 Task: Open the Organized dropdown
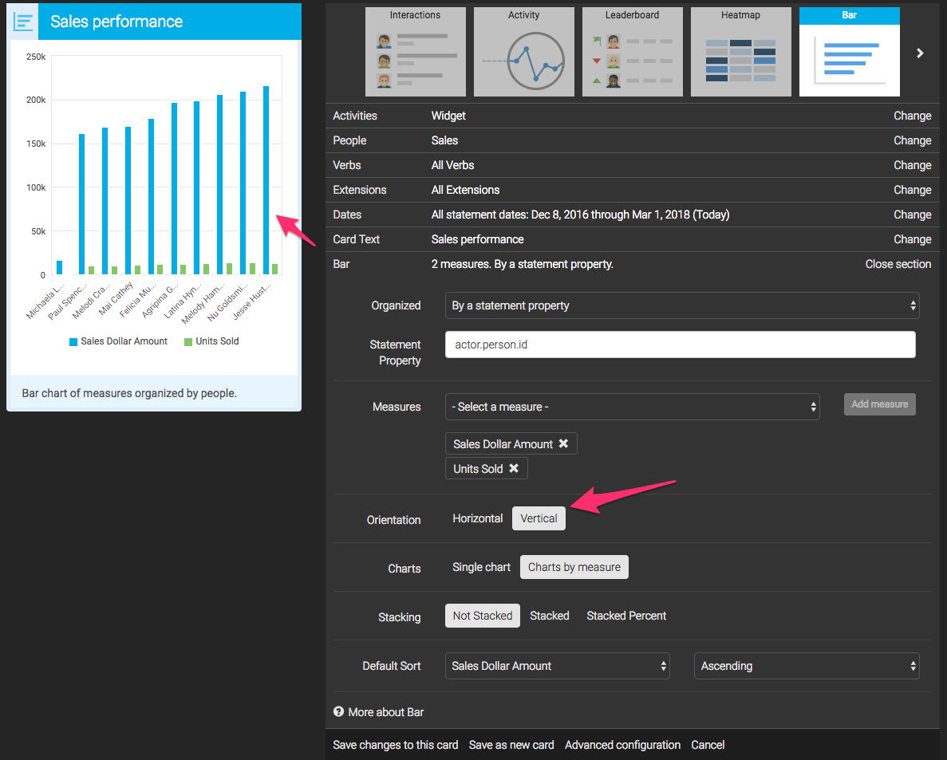coord(681,305)
